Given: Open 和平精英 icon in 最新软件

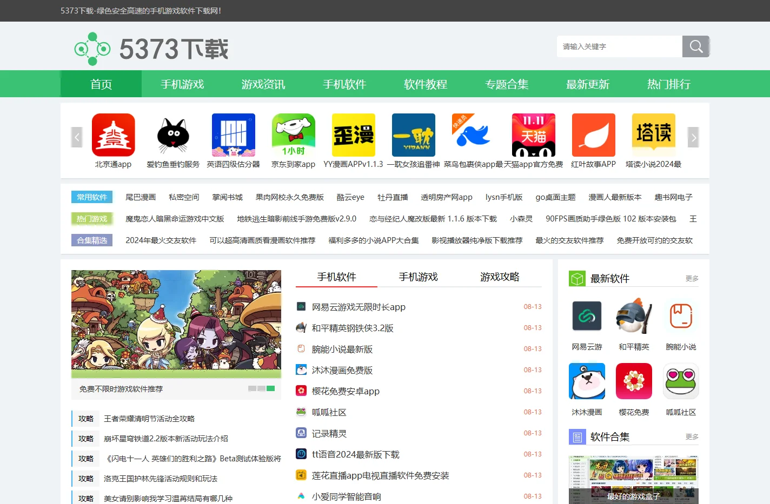Looking at the screenshot, I should click(x=634, y=316).
